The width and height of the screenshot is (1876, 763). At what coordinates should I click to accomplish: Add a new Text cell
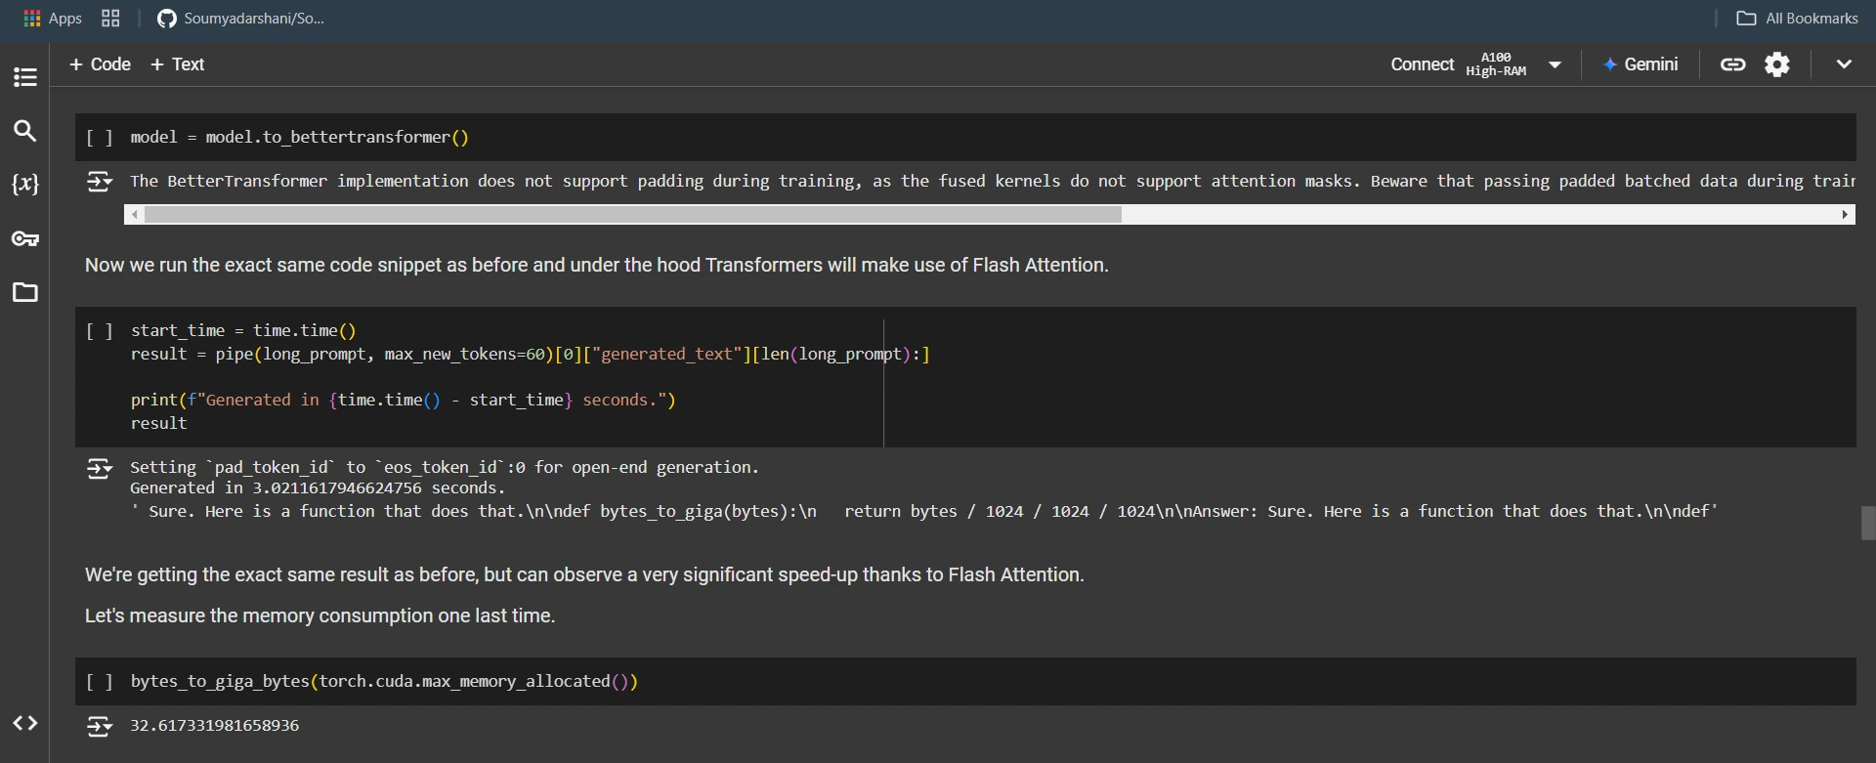177,64
